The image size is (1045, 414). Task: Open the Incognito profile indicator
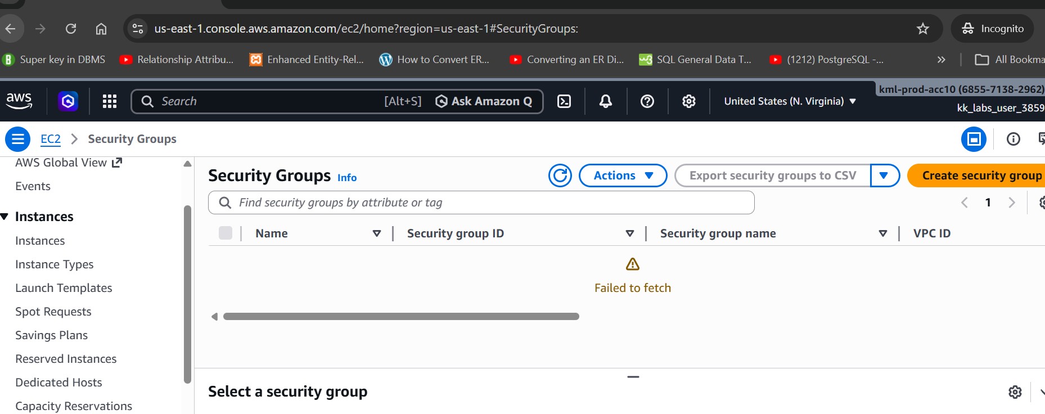click(x=993, y=29)
